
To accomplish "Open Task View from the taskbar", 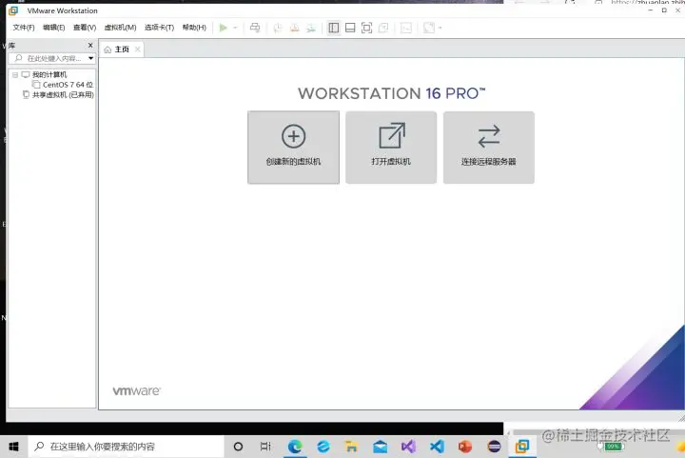I will (265, 447).
